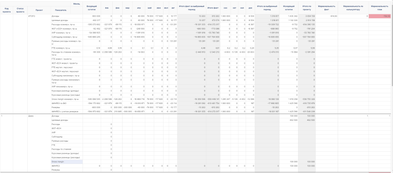Click the "Маржинальность план" column header
Image resolution: width=393 pixels, height=173 pixels.
click(x=381, y=7)
